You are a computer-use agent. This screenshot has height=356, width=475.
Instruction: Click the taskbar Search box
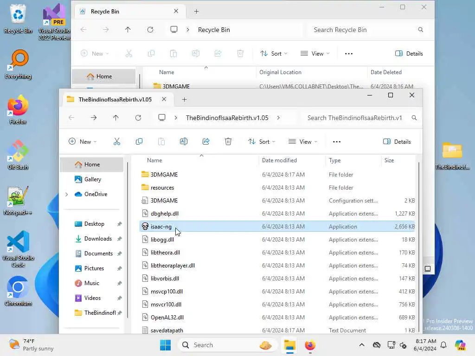tap(228, 345)
